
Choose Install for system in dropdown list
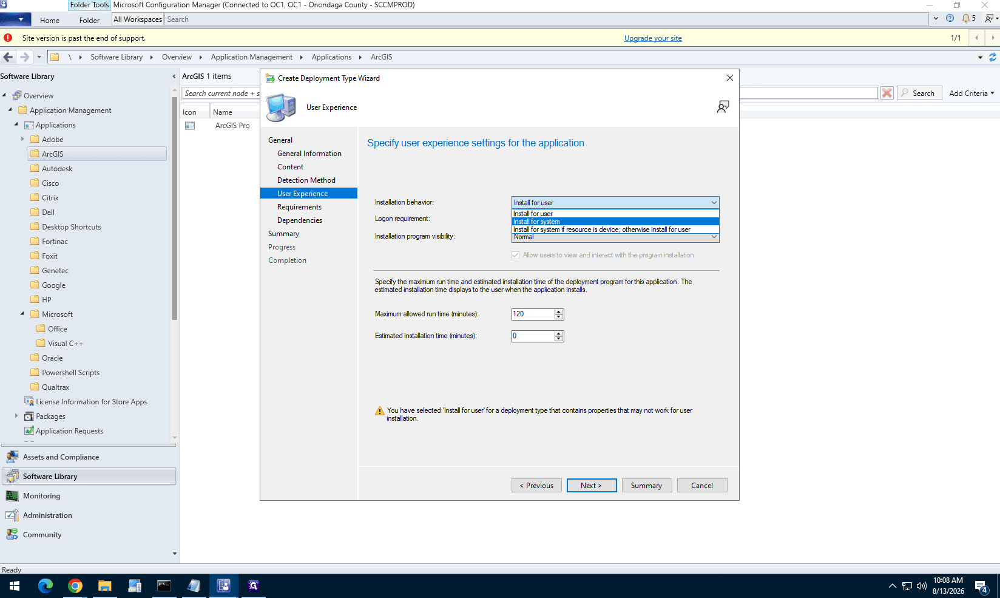[615, 222]
